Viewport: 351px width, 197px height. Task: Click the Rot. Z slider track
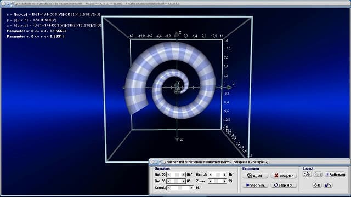click(217, 175)
